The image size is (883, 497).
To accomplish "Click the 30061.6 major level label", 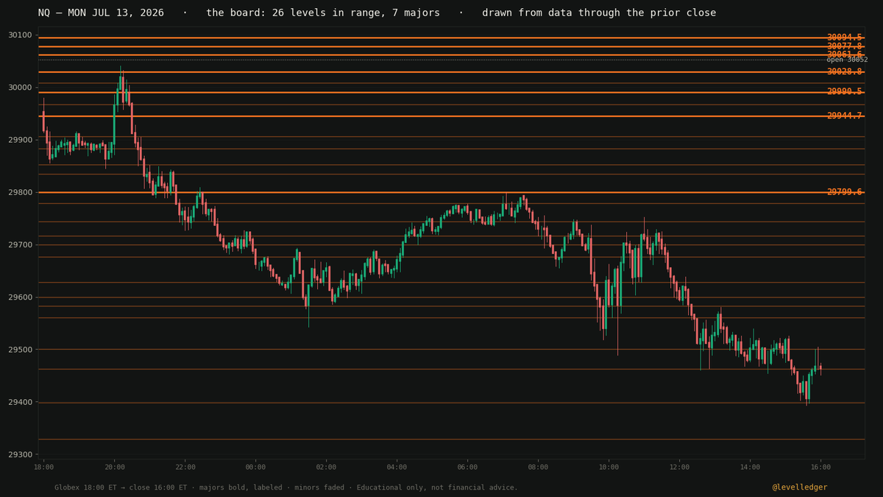I will point(844,54).
